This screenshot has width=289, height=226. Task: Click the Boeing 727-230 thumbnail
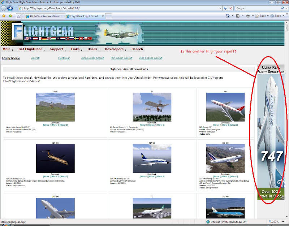[55, 158]
